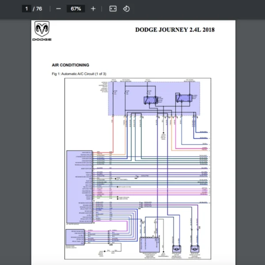Click the "AIR CONDITIONING" heading

(x=71, y=65)
